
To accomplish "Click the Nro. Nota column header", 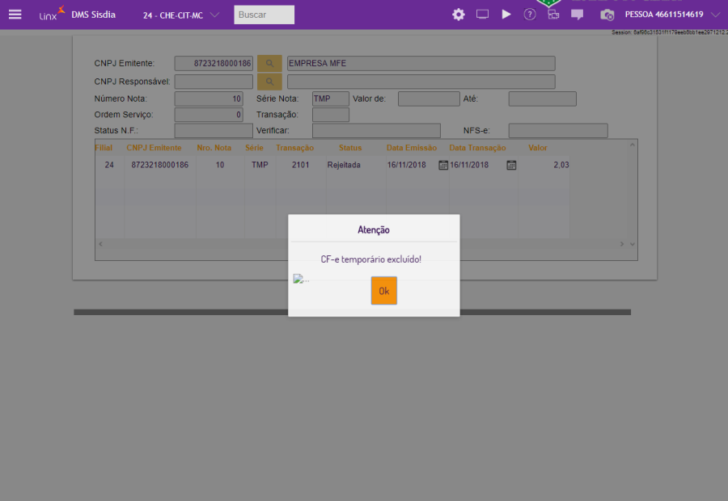I will 214,148.
